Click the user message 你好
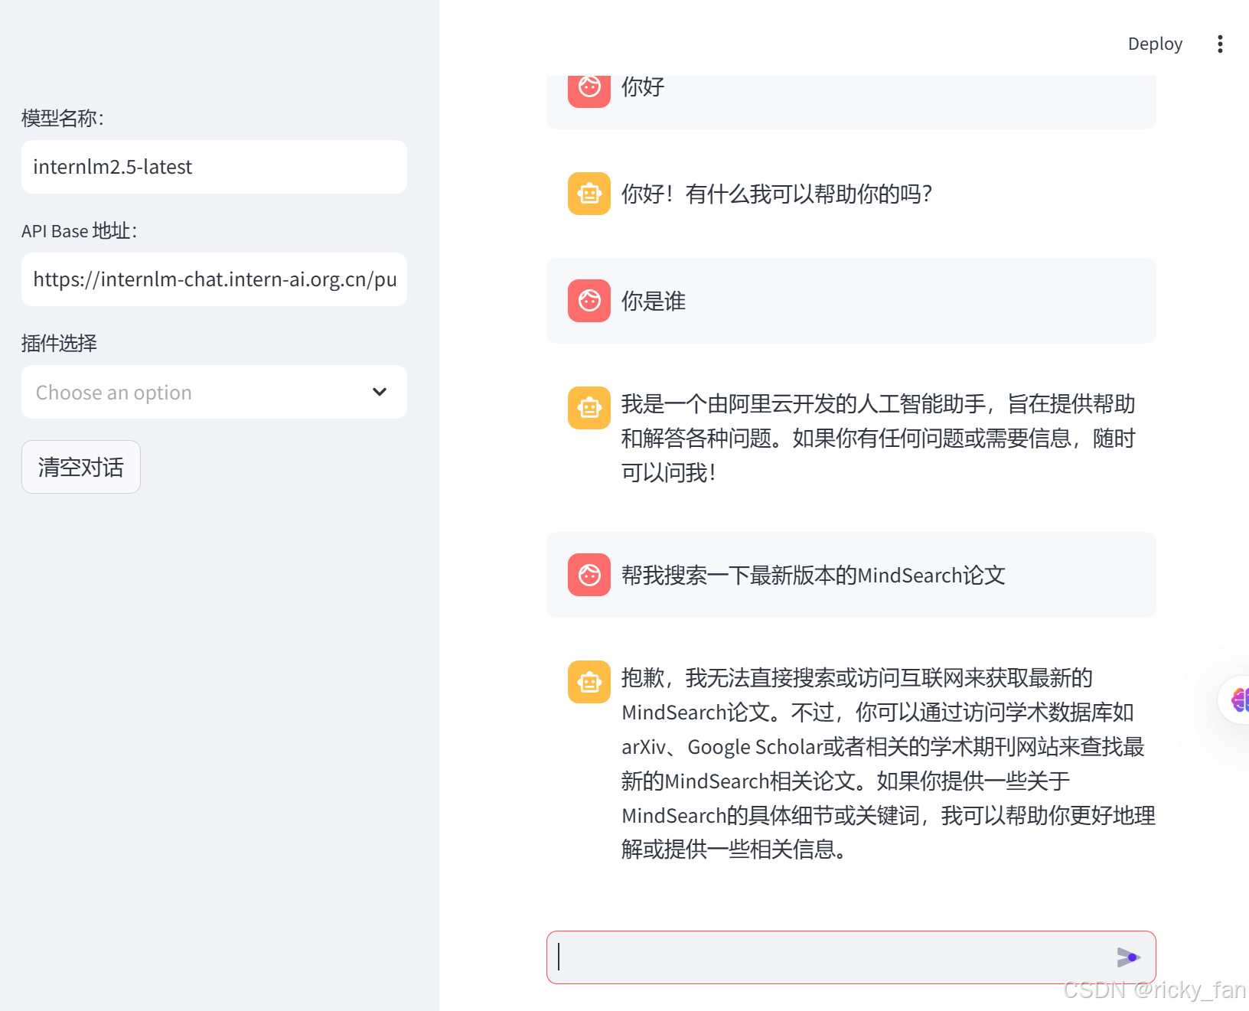Screen dimensions: 1249x1011 tap(643, 87)
